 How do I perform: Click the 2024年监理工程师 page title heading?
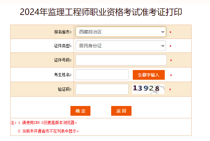point(101,12)
